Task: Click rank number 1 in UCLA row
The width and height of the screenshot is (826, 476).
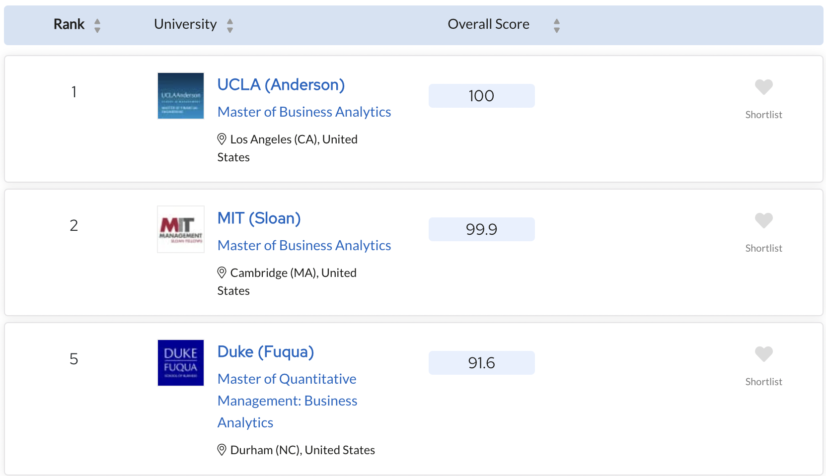Action: tap(74, 92)
